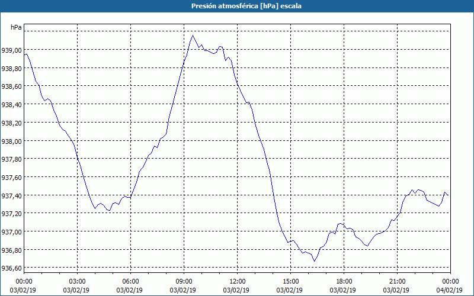The height and width of the screenshot is (296, 474).
Task: Click the 21:00 time label
Action: click(397, 282)
